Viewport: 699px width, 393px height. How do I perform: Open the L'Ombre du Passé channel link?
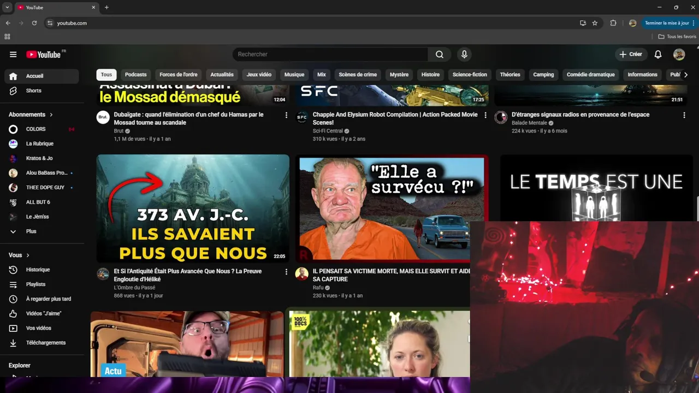tap(134, 288)
